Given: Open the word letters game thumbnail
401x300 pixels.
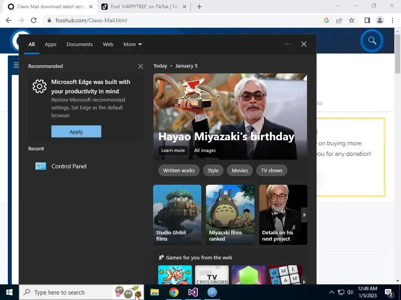Looking at the screenshot, I should [285, 275].
